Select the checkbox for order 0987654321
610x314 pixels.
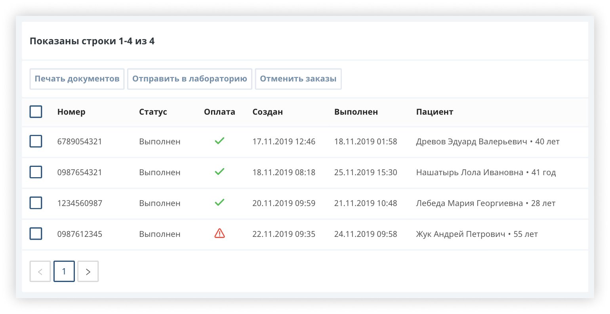coord(36,172)
